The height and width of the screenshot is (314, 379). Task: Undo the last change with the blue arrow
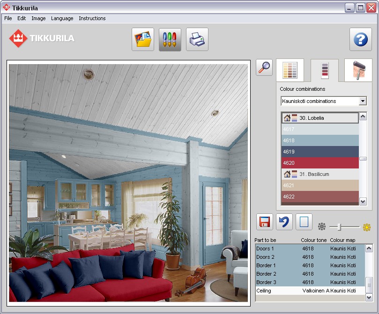[x=284, y=221]
